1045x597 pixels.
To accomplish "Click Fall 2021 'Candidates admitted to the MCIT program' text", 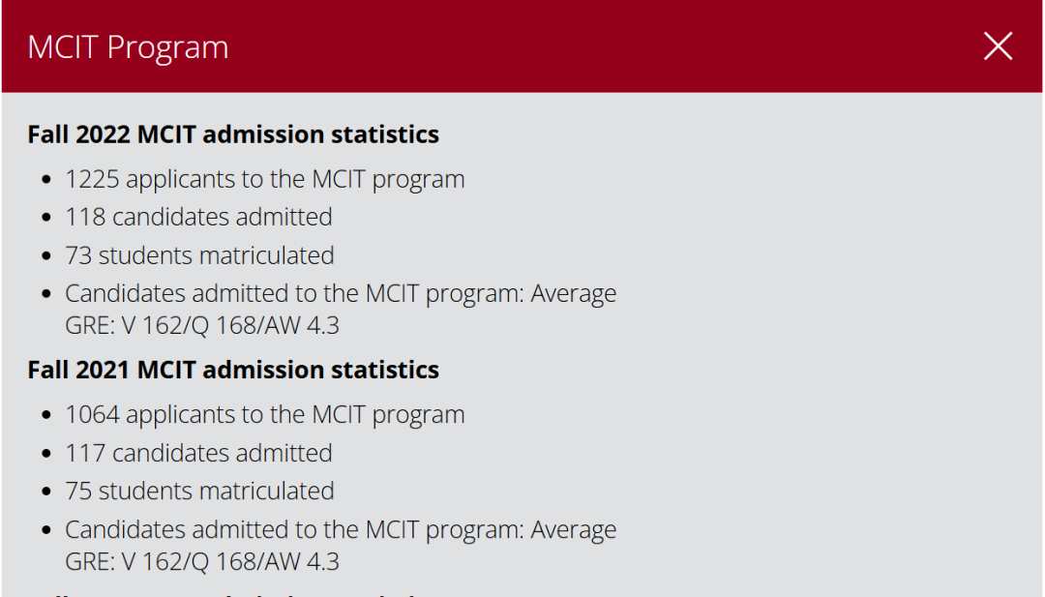I will click(x=340, y=529).
